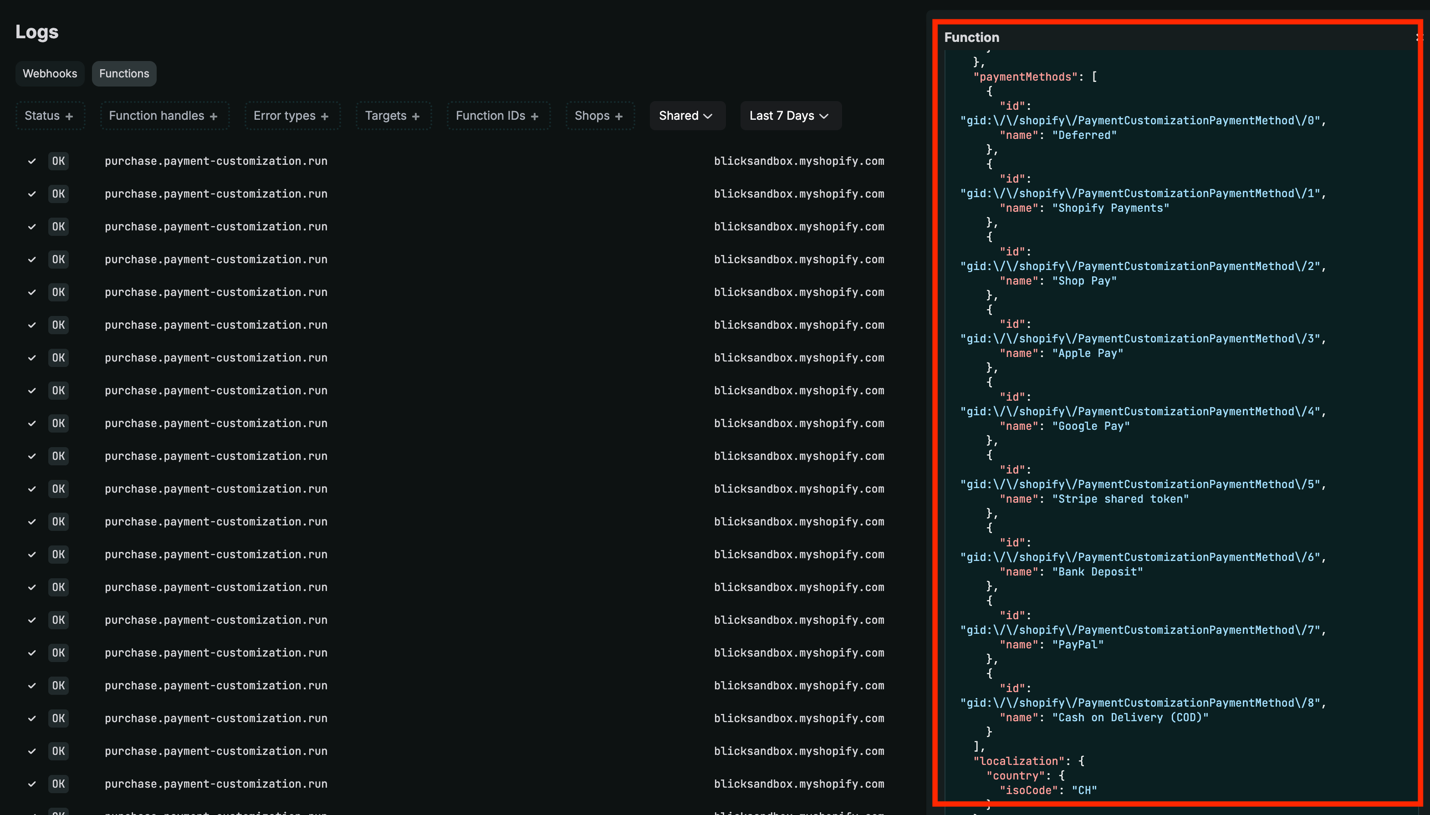Click the name value "Apple Pay"
This screenshot has width=1430, height=815.
(1088, 353)
